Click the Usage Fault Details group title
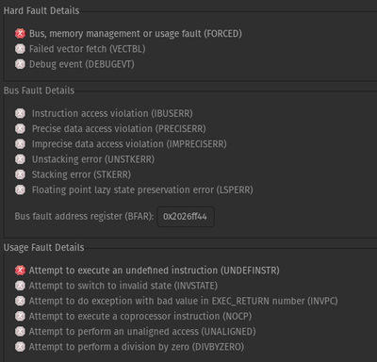 pyautogui.click(x=43, y=248)
